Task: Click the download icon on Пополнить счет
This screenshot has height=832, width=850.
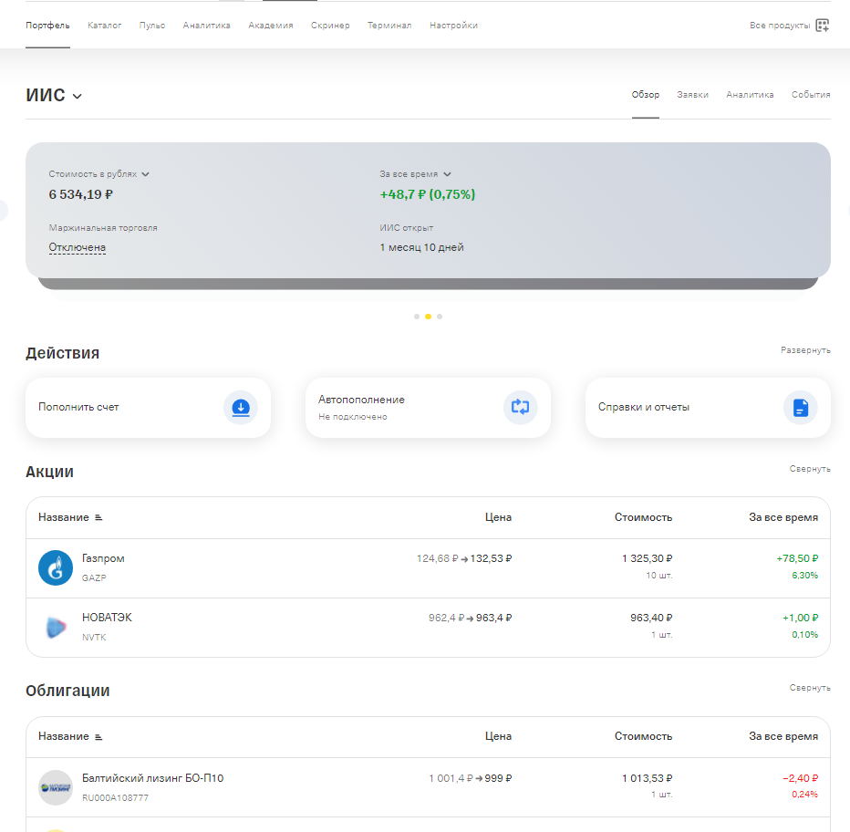Action: pos(241,407)
